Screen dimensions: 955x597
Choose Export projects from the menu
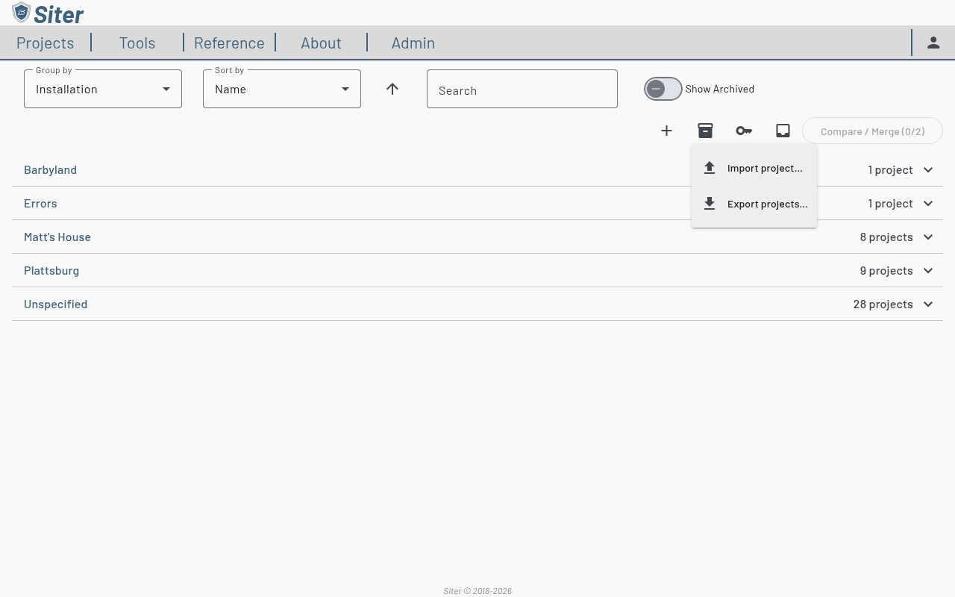(x=754, y=204)
